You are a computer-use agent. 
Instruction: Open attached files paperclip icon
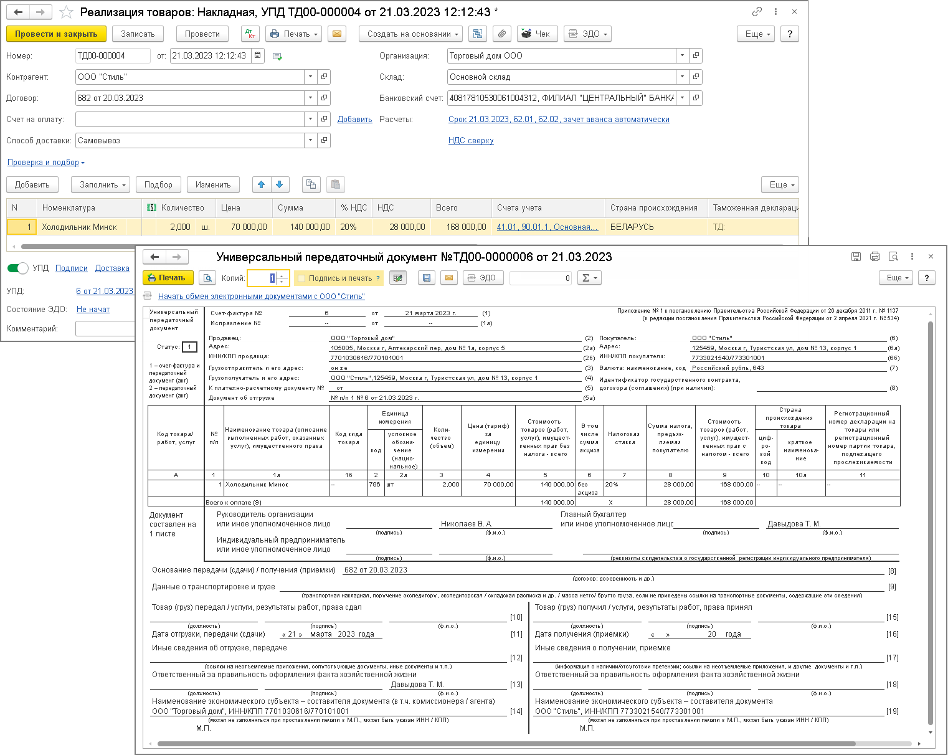[x=502, y=34]
